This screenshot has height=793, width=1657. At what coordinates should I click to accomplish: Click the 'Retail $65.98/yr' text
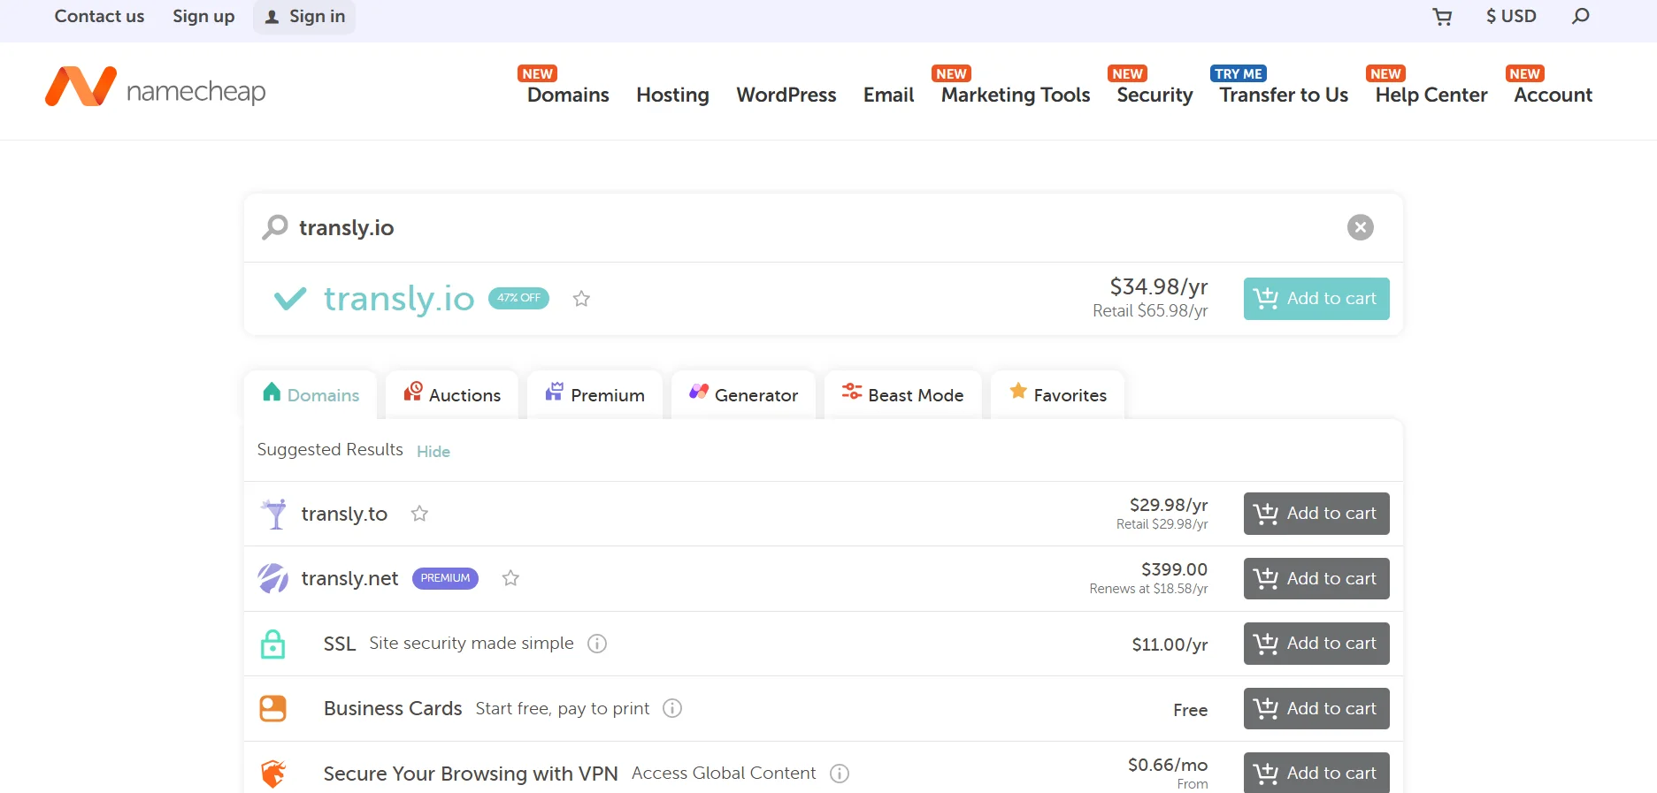tap(1150, 311)
